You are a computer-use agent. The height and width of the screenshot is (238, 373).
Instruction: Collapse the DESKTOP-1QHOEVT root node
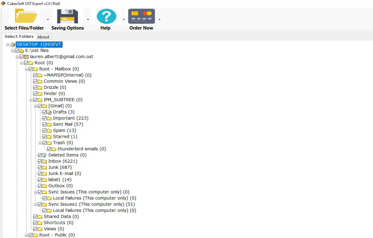(8, 45)
